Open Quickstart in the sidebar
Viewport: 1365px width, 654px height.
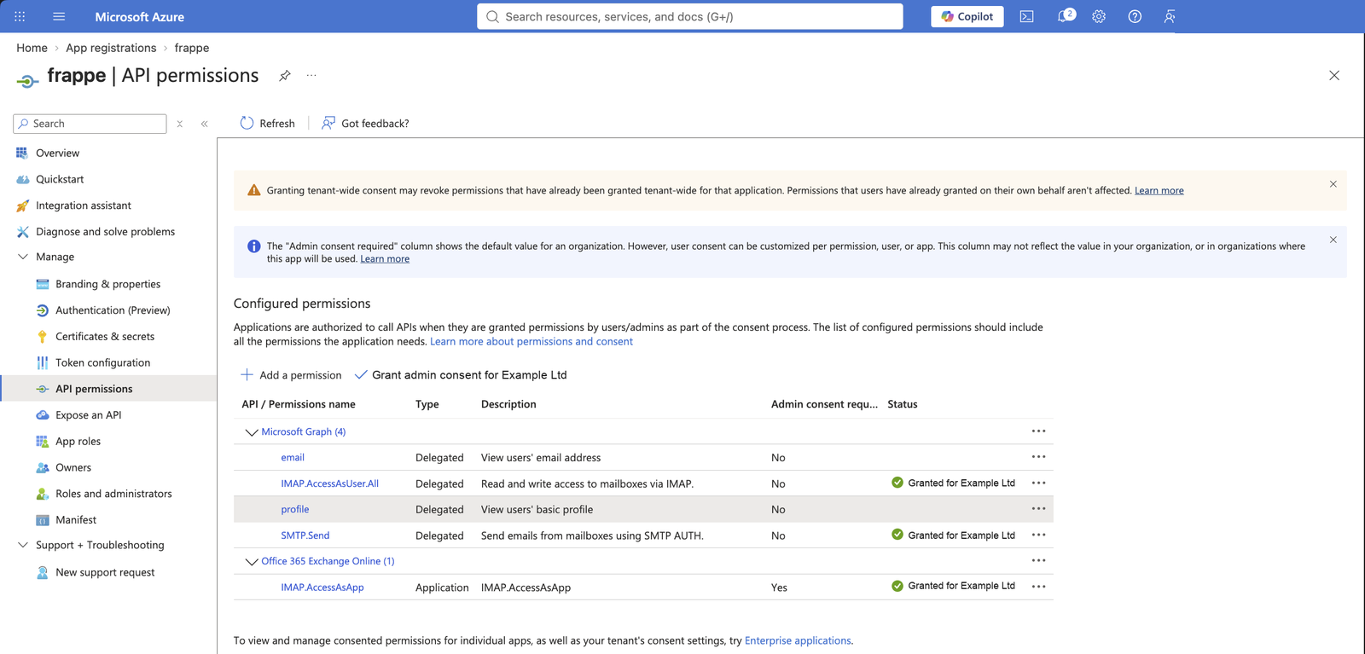[x=60, y=179]
